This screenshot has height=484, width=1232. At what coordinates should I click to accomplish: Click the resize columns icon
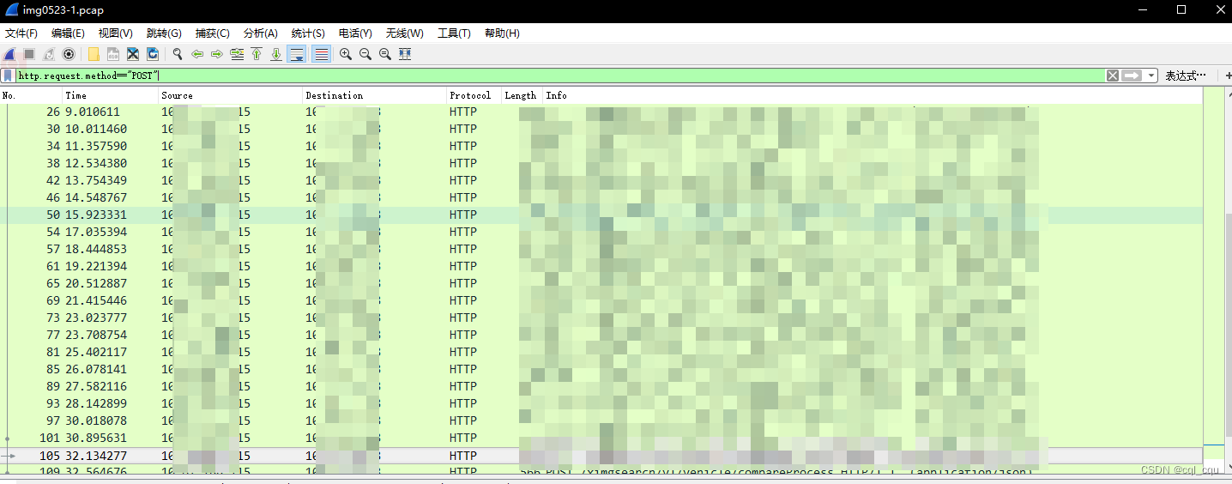[405, 54]
